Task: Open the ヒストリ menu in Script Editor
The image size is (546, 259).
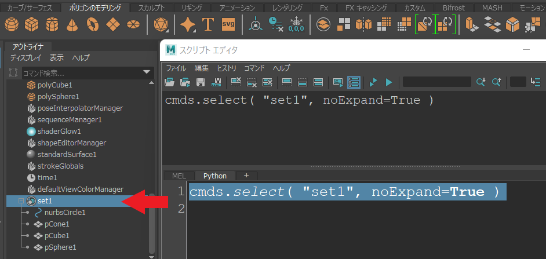Action: click(x=226, y=68)
